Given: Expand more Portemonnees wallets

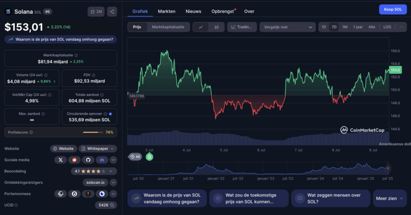Looking at the screenshot, I should tap(113, 194).
